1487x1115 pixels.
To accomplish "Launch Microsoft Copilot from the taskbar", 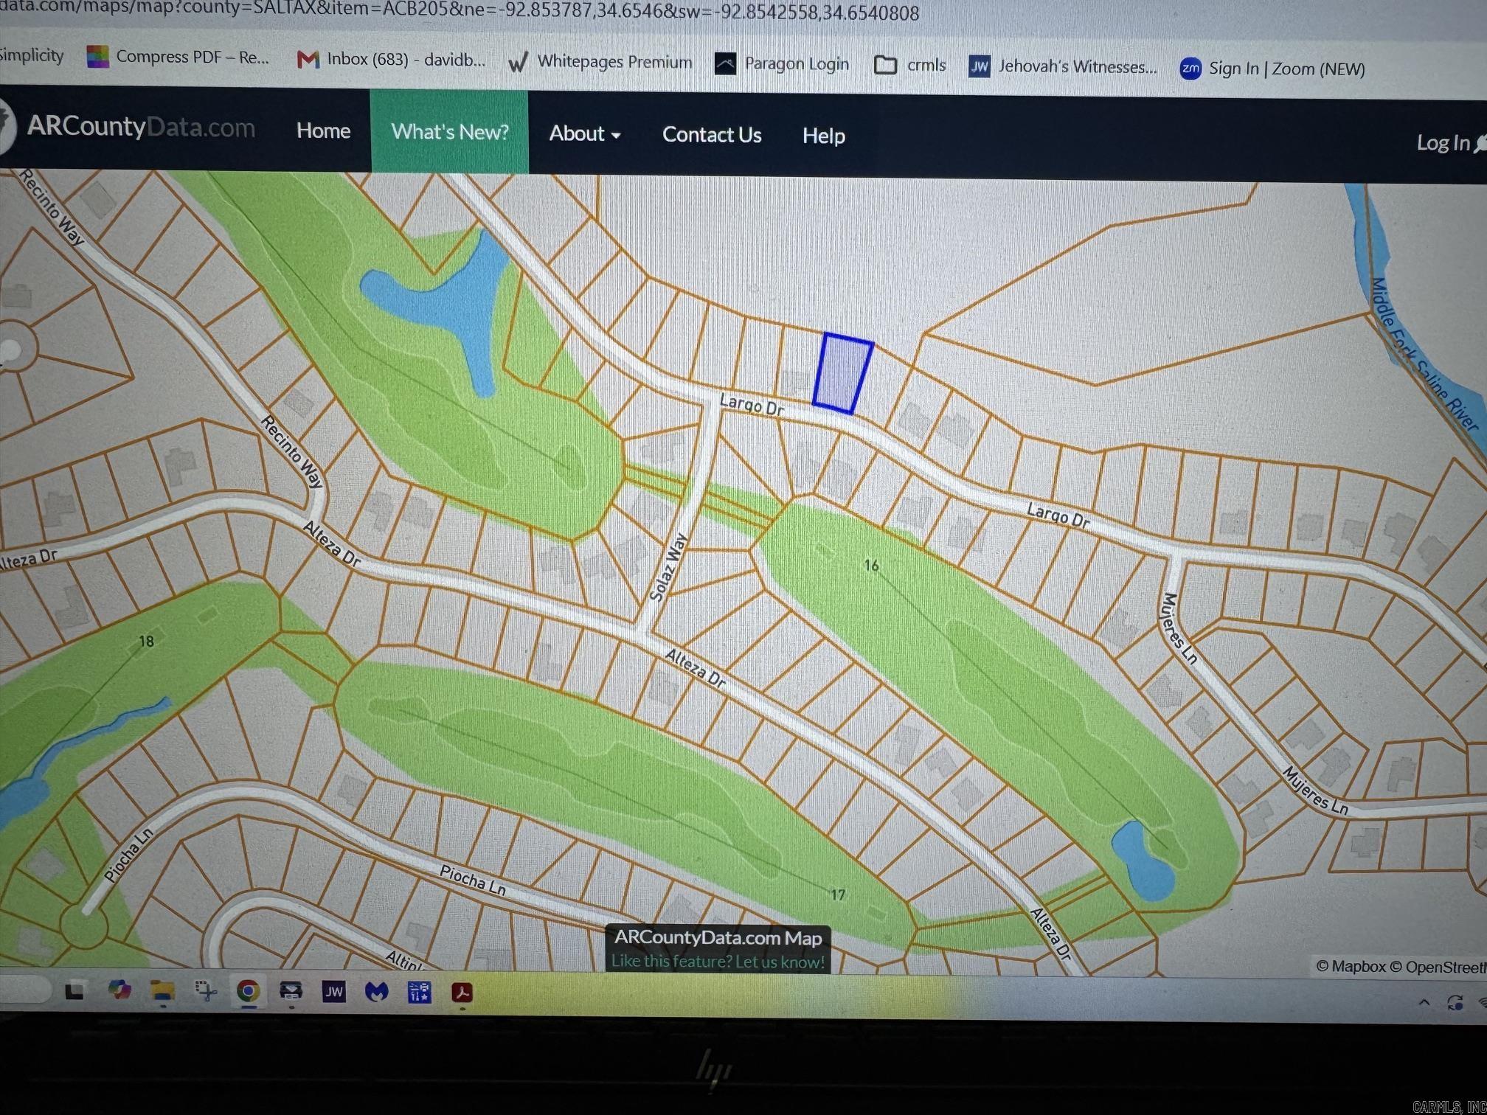I will point(119,990).
